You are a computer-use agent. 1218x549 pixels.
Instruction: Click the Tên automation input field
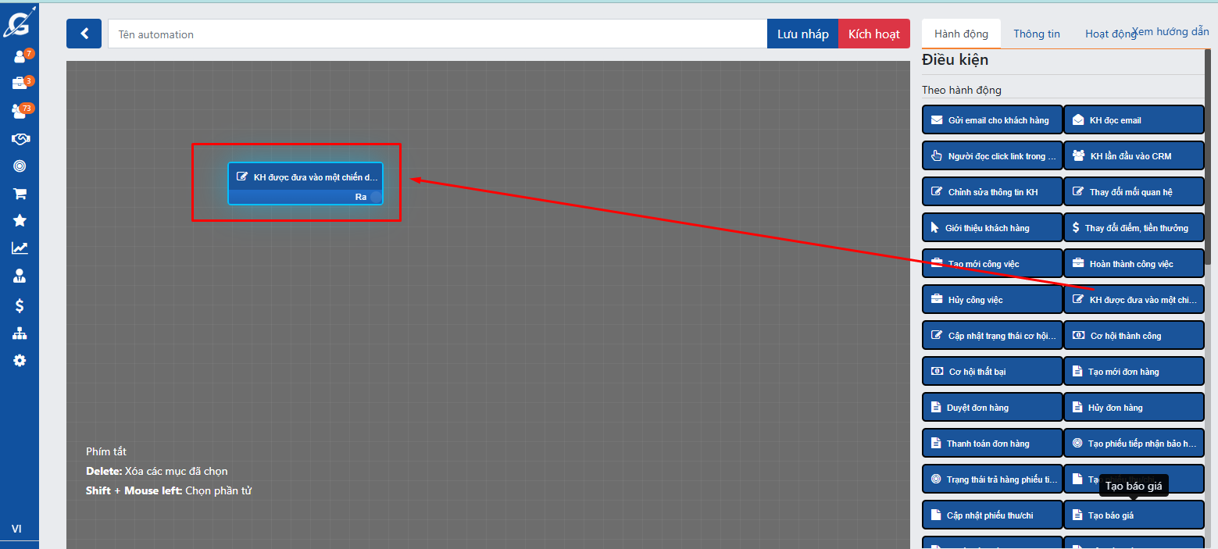pyautogui.click(x=438, y=34)
